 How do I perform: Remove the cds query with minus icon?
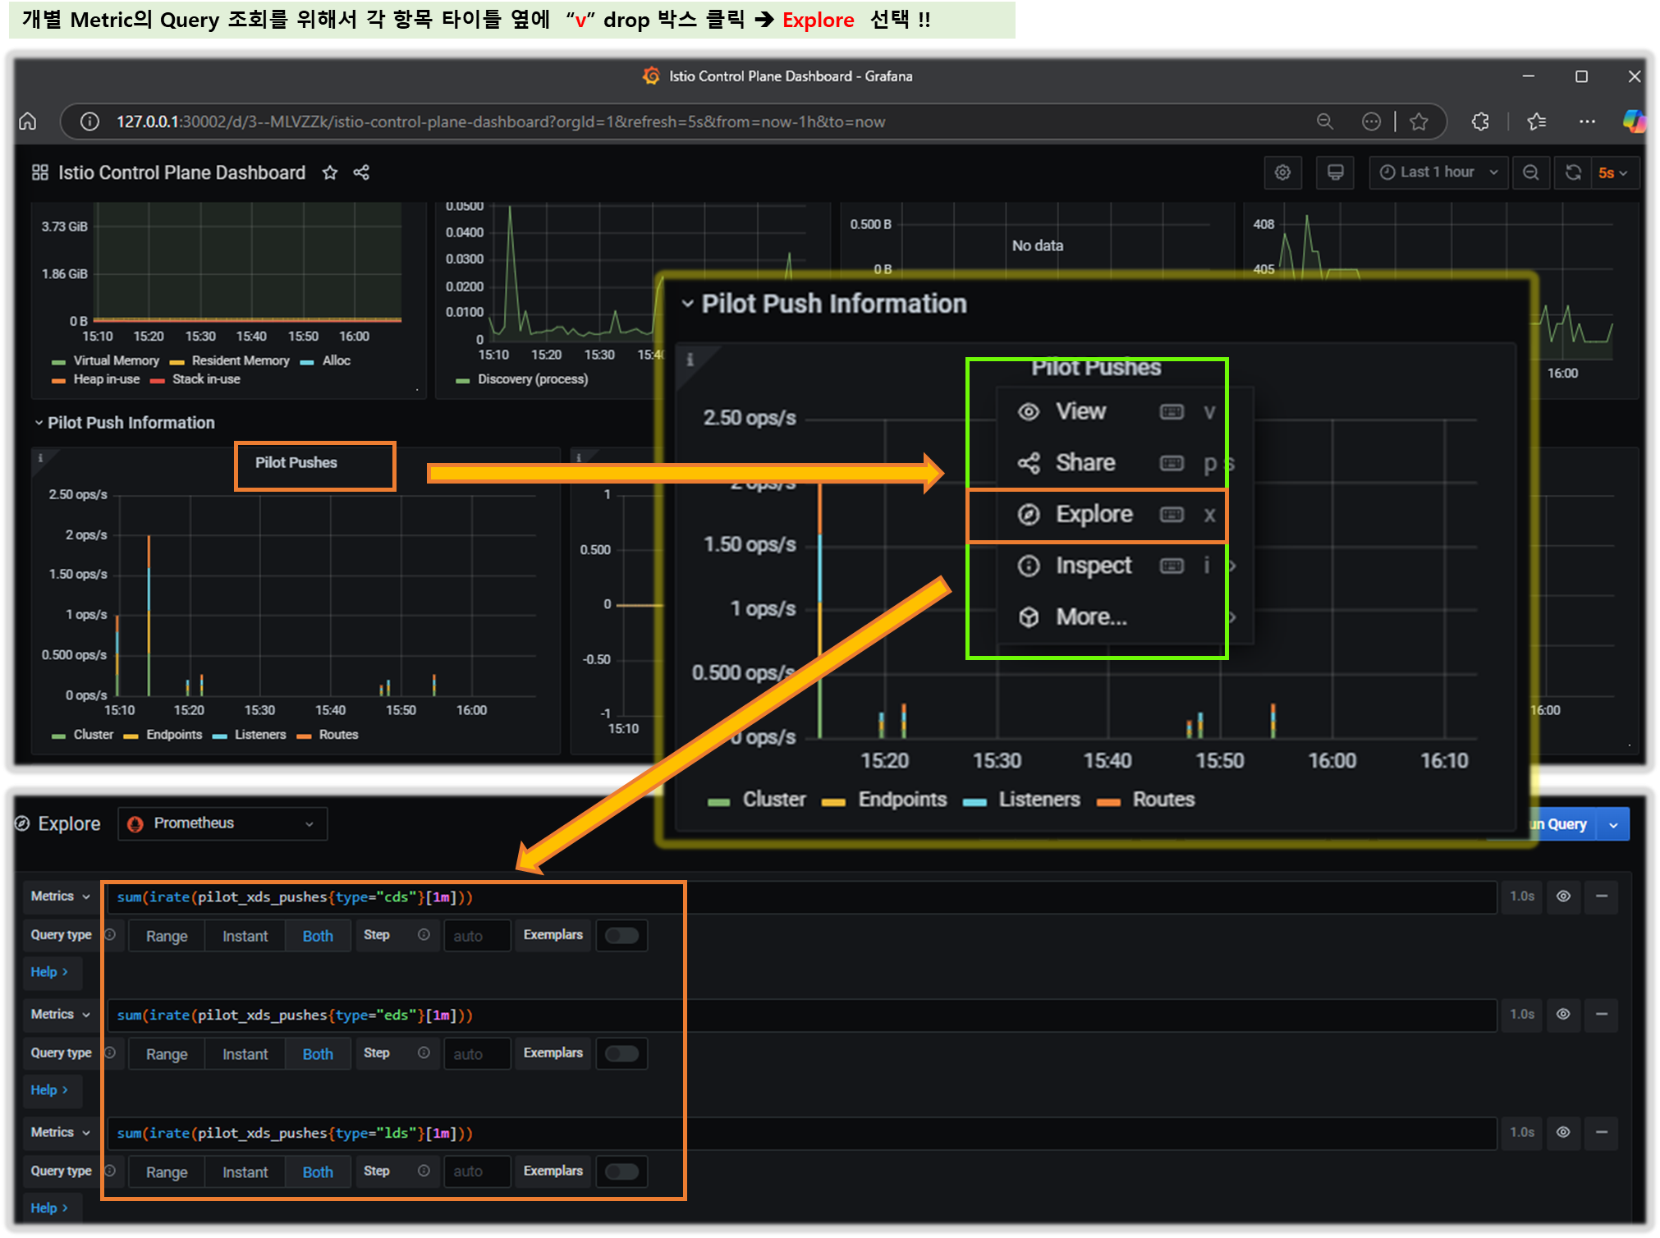1601,896
